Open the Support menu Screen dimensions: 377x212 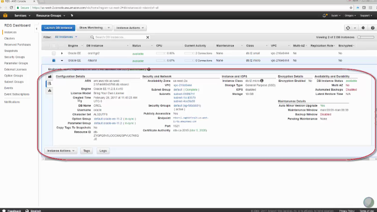click(x=366, y=16)
